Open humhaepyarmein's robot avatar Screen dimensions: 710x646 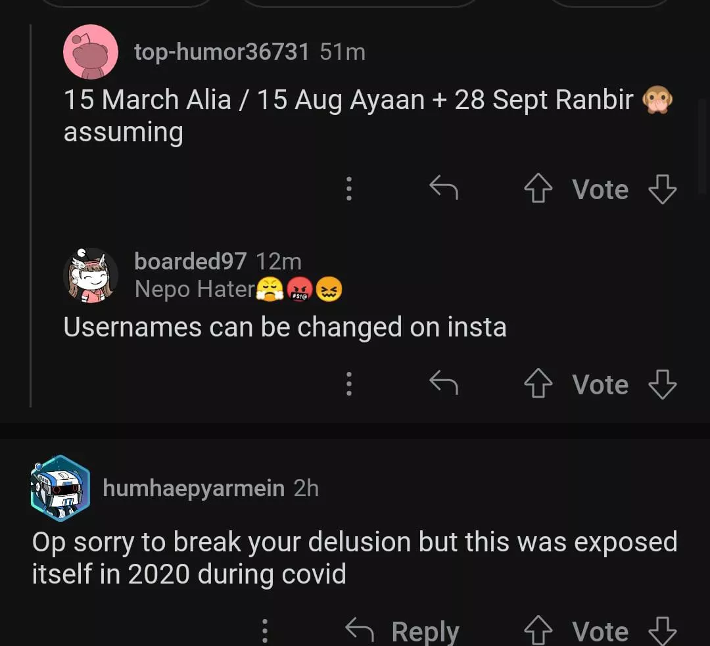60,489
